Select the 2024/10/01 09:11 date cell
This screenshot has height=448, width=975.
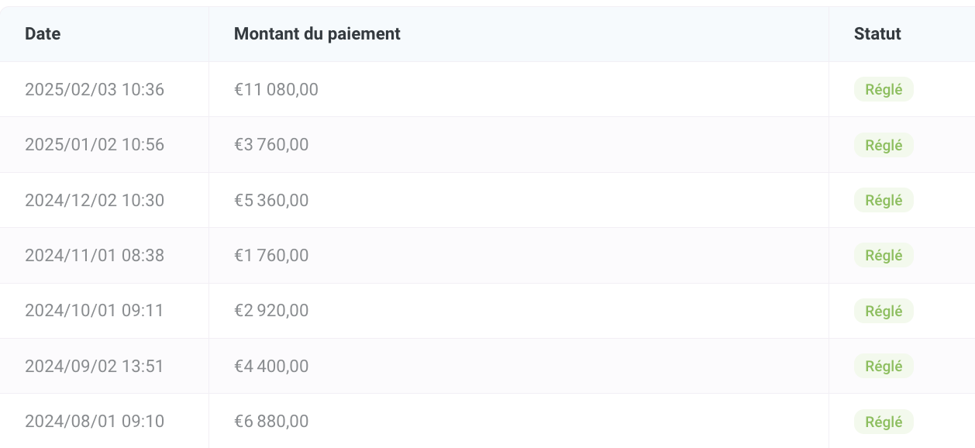tap(95, 312)
